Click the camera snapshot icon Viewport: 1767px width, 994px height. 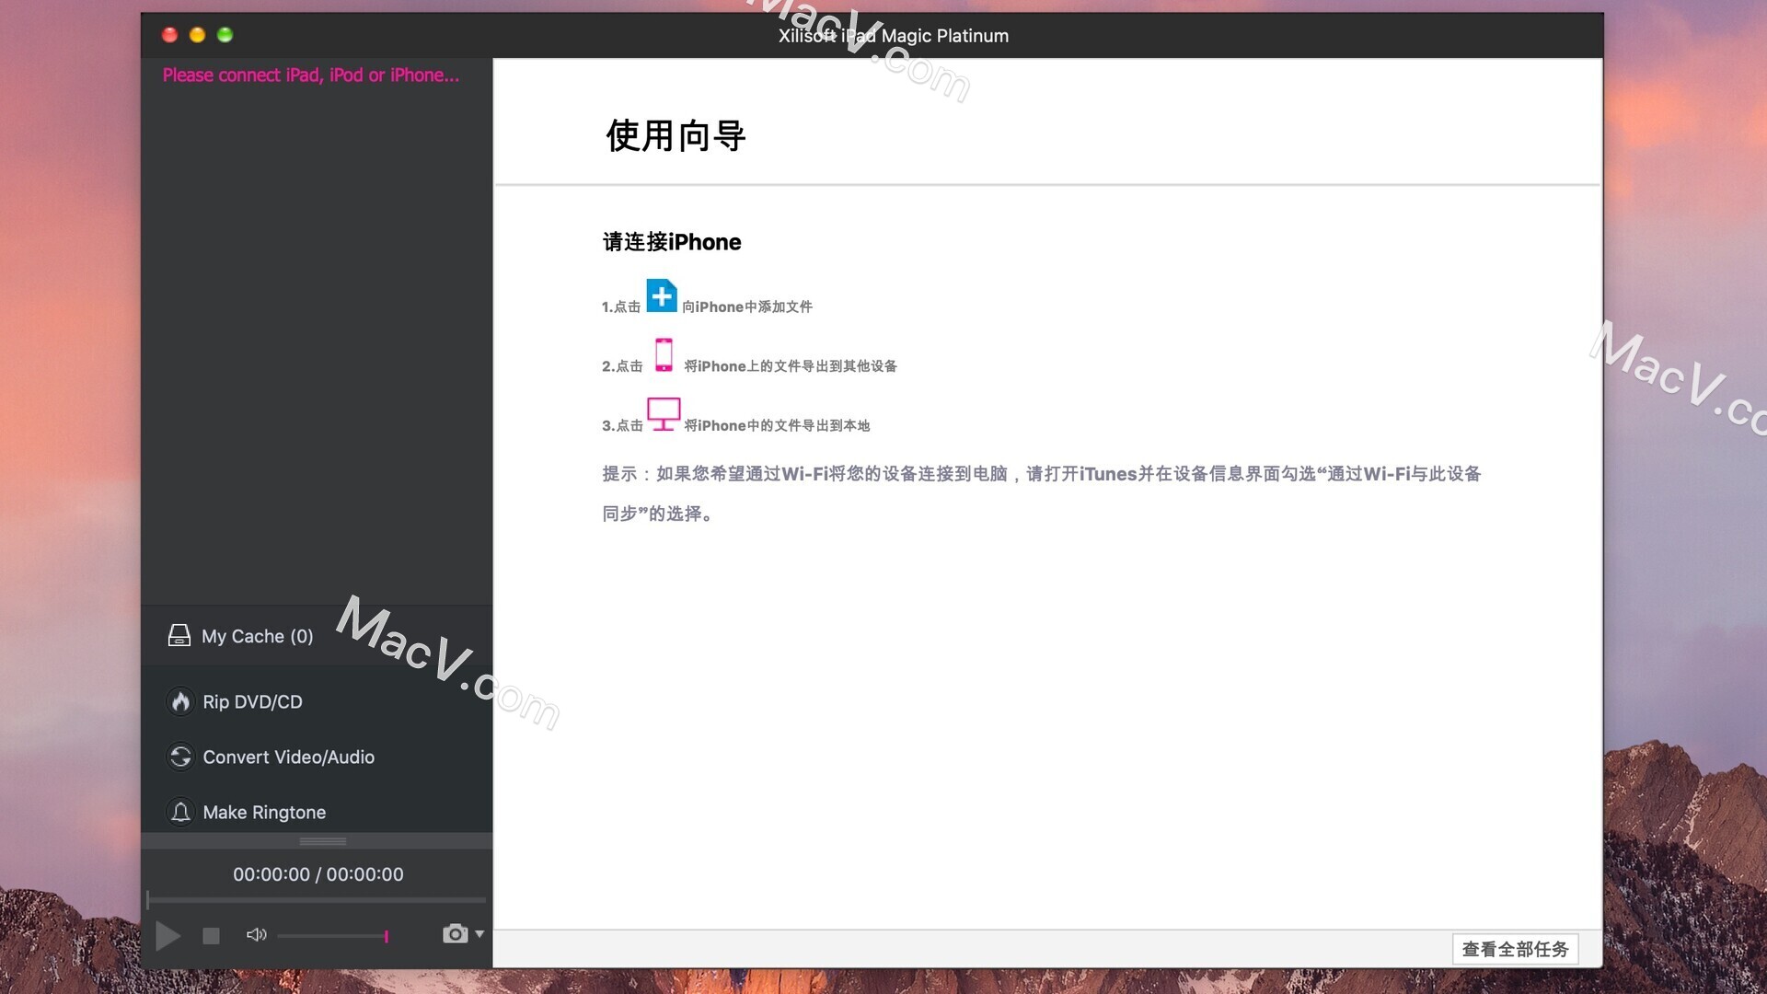[x=455, y=934]
